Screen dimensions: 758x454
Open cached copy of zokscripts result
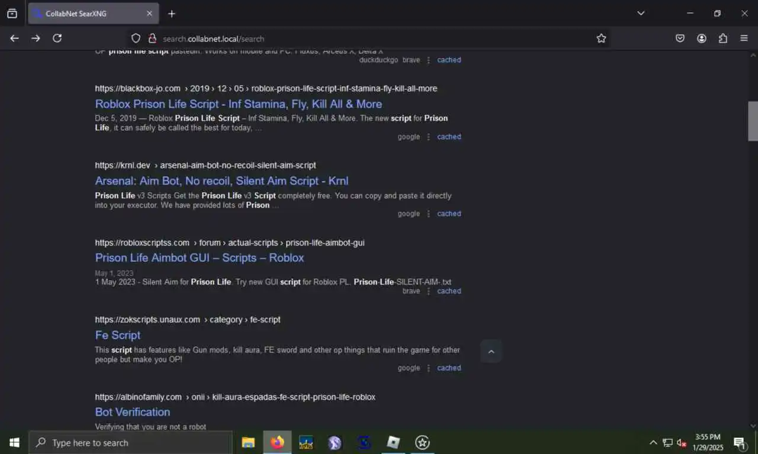pyautogui.click(x=449, y=368)
